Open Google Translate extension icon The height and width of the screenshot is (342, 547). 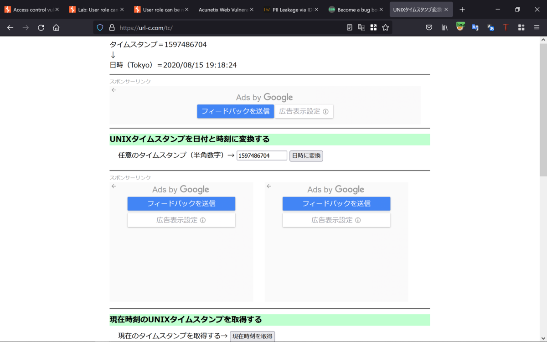(475, 27)
